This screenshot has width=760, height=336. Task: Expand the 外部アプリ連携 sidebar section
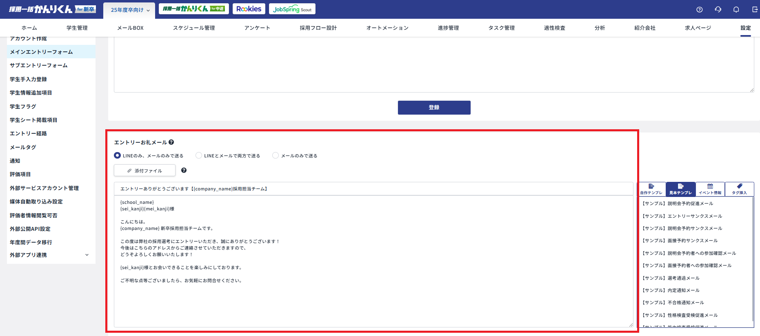[x=87, y=255]
